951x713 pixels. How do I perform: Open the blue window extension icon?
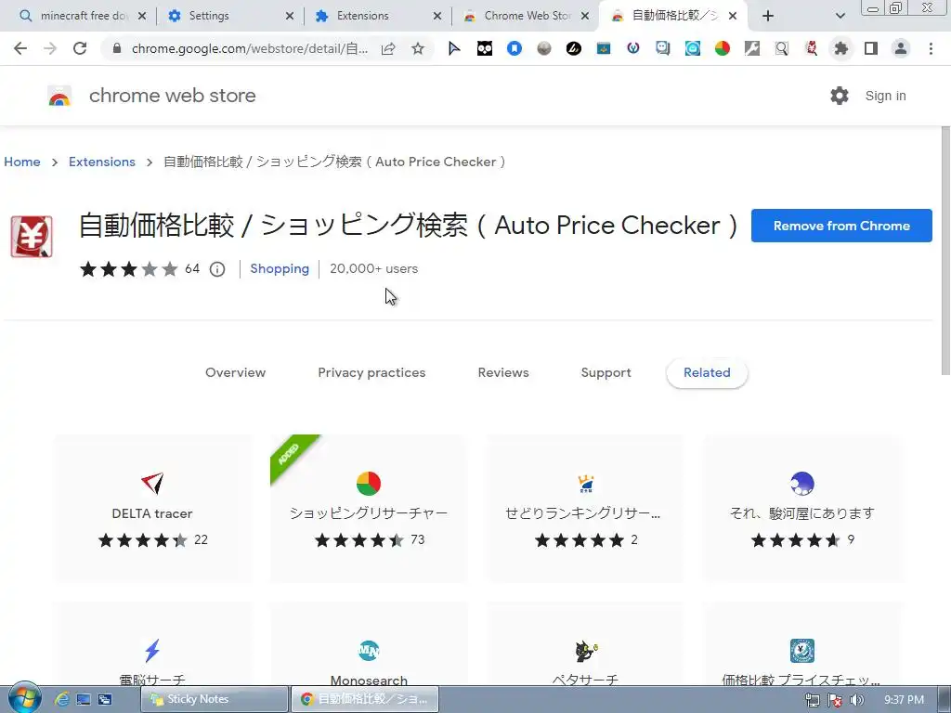pyautogui.click(x=604, y=48)
